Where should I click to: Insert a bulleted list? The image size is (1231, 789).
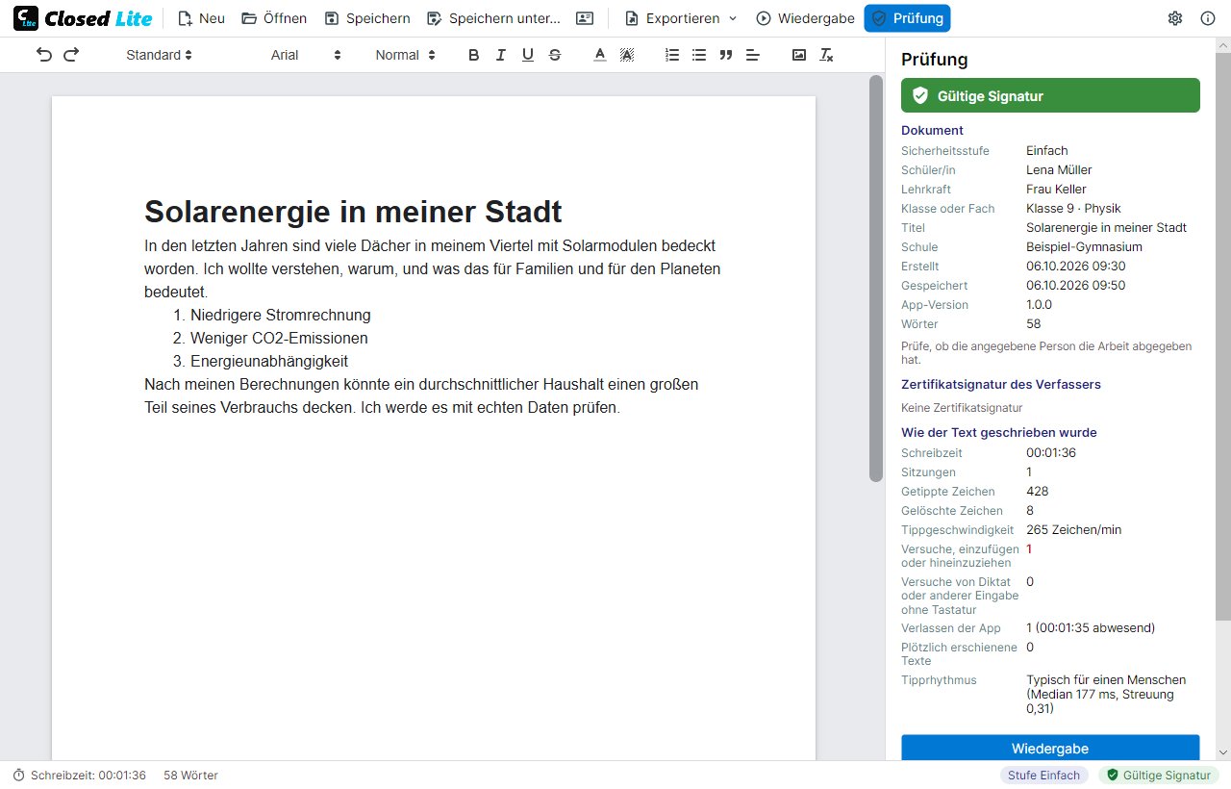click(699, 55)
